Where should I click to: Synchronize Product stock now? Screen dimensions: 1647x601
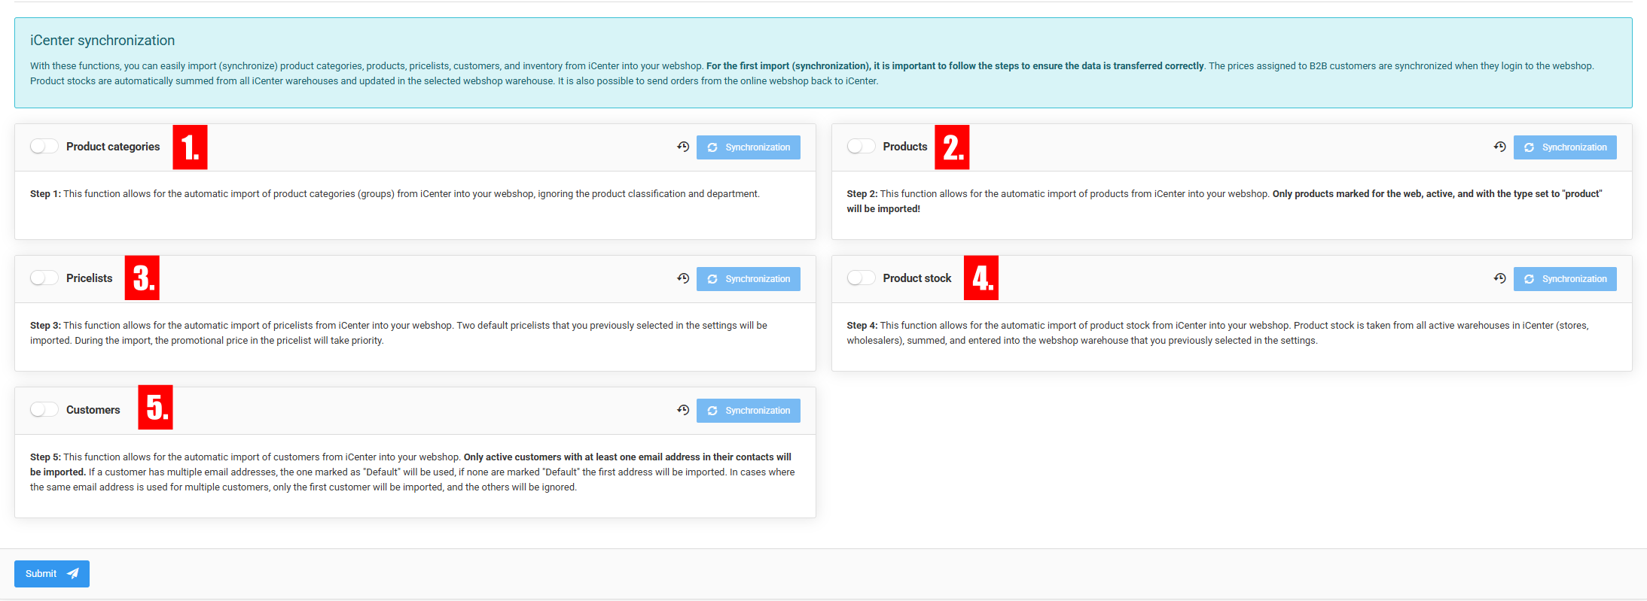(x=1564, y=279)
